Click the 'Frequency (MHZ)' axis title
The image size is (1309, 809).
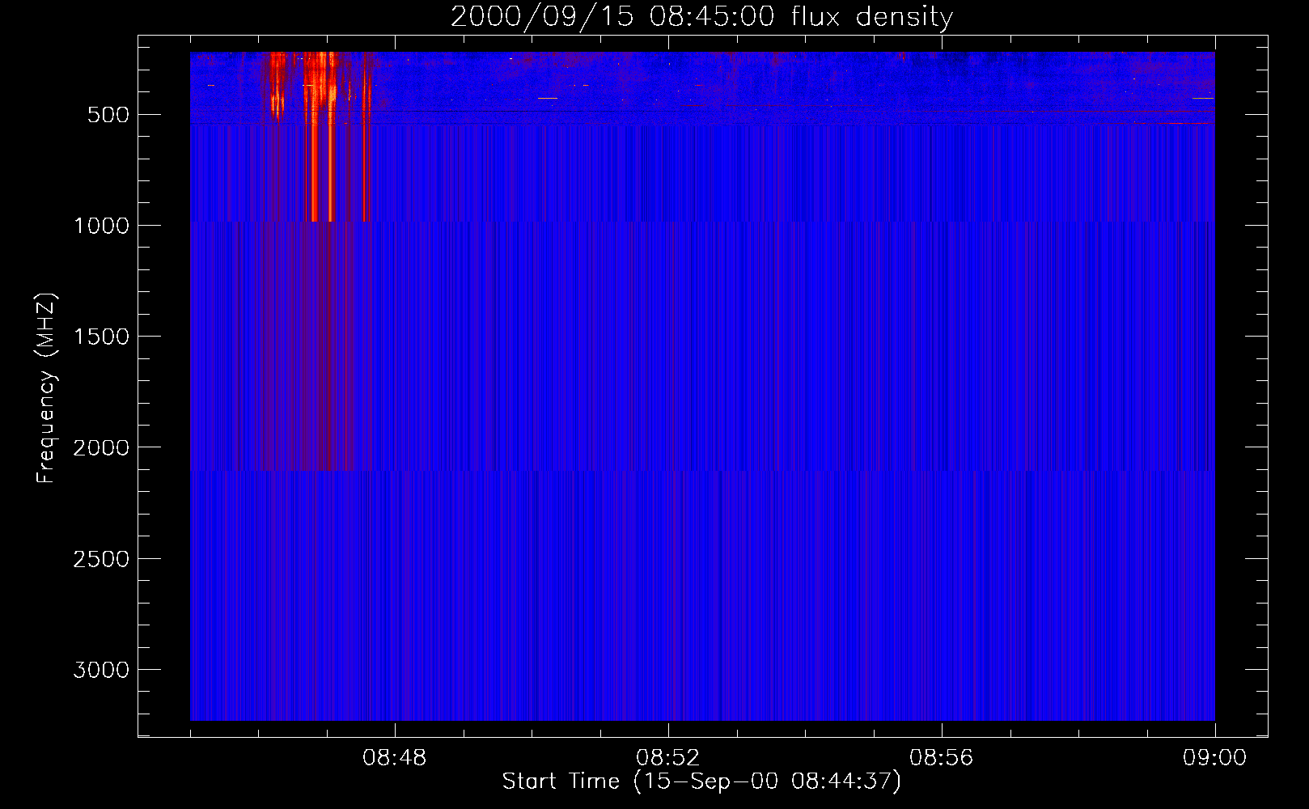pyautogui.click(x=47, y=388)
